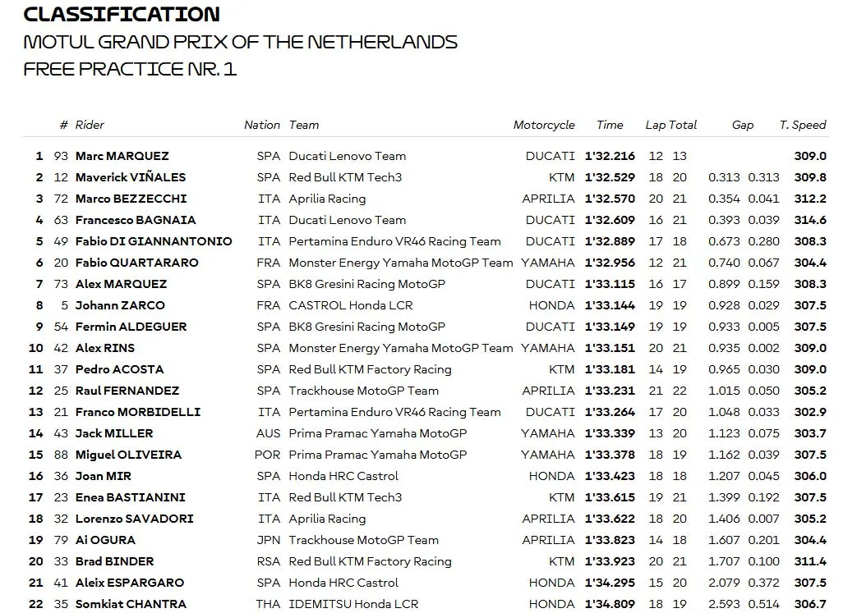
Task: Select Somkiat CHANTRA in last position
Action: [x=131, y=604]
